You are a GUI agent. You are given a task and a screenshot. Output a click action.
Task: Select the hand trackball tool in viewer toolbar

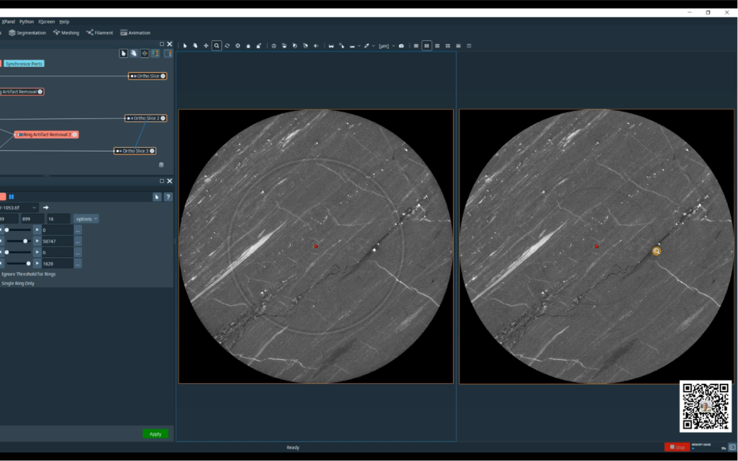195,46
